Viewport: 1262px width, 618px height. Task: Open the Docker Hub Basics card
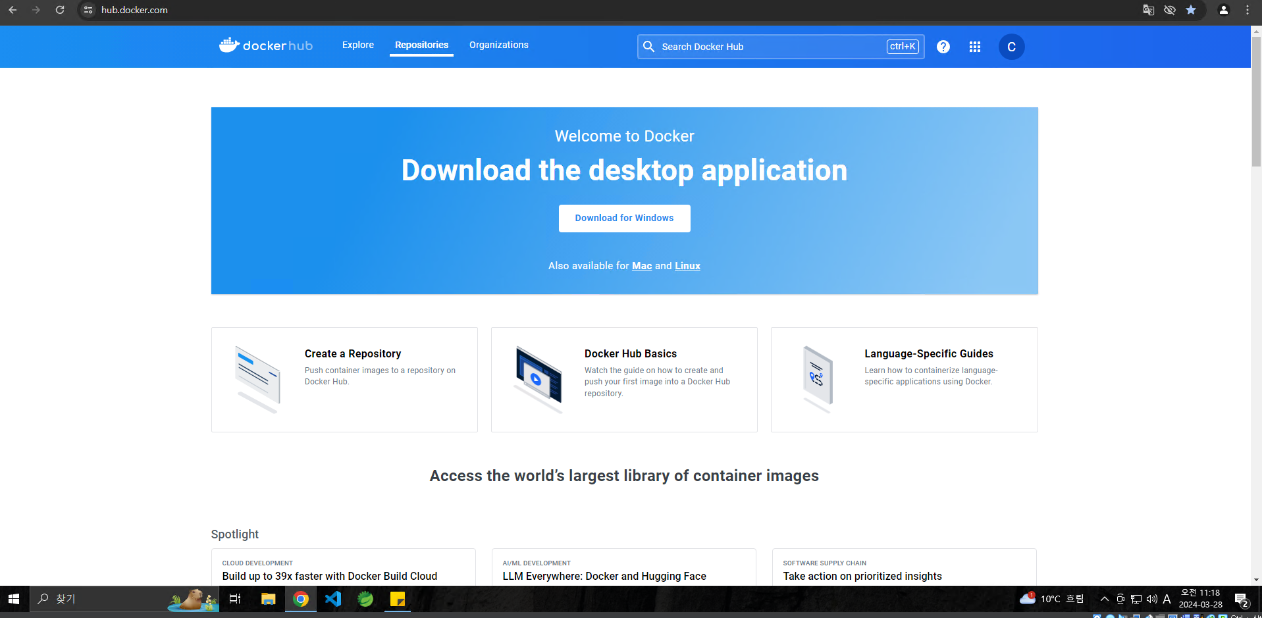[x=624, y=380]
